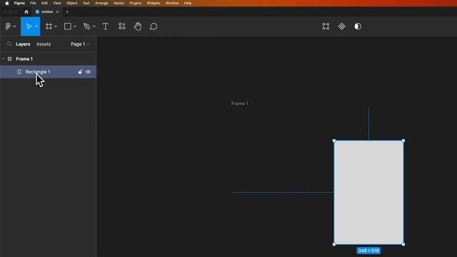This screenshot has height=257, width=457.
Task: Hide the Rectangle 1 layer
Action: 88,71
